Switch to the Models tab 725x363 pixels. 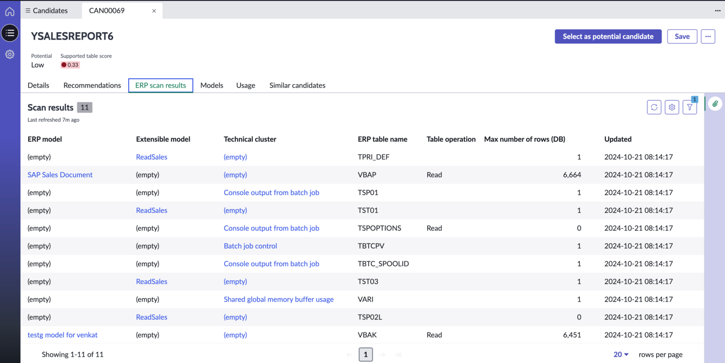coord(212,85)
